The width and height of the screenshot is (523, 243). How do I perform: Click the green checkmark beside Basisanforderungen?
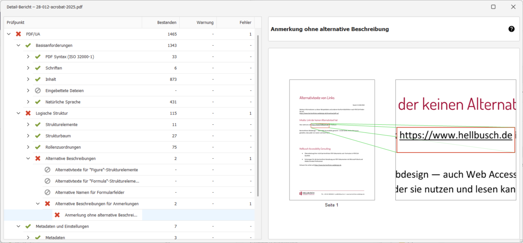[27, 45]
